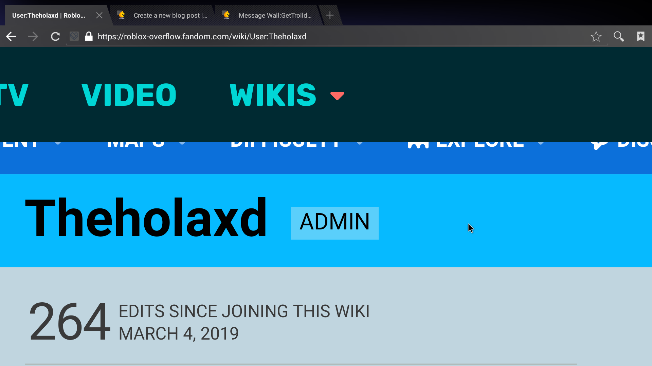
Task: Open the Message Wall tab
Action: (x=274, y=15)
